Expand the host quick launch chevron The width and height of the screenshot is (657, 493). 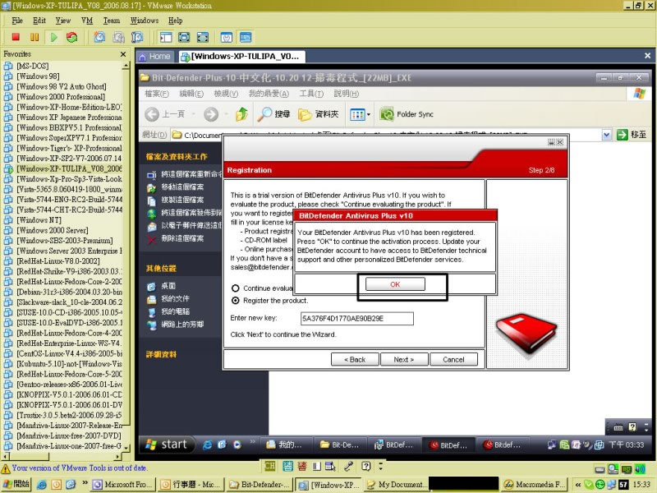click(x=85, y=483)
